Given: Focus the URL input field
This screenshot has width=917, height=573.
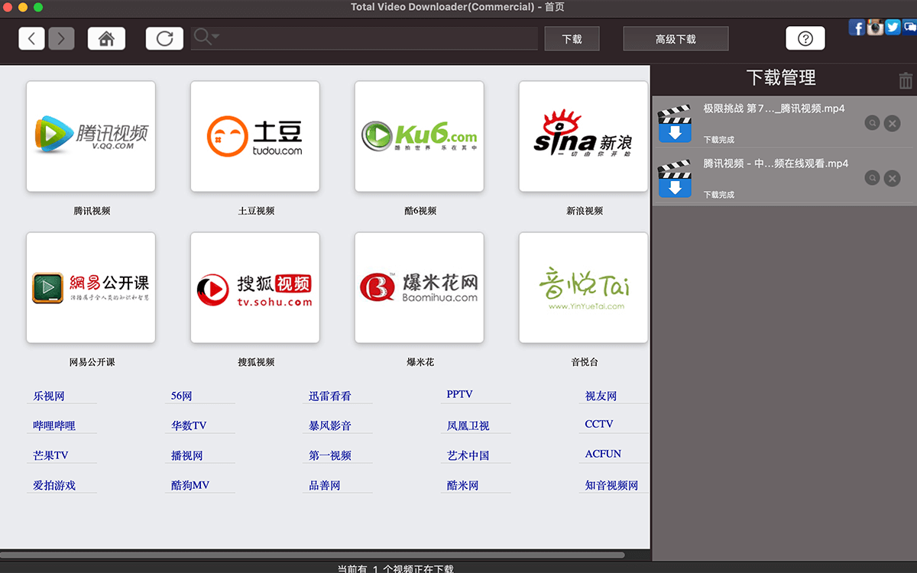Looking at the screenshot, I should click(x=365, y=38).
